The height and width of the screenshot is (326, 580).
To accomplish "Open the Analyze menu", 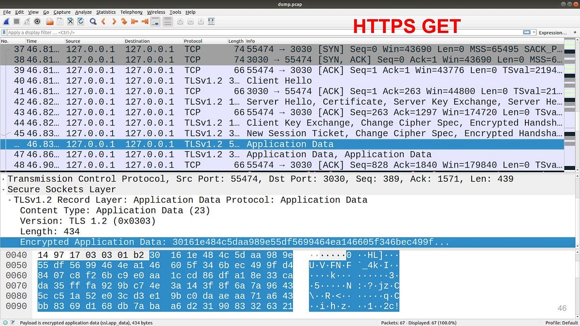I will point(84,12).
